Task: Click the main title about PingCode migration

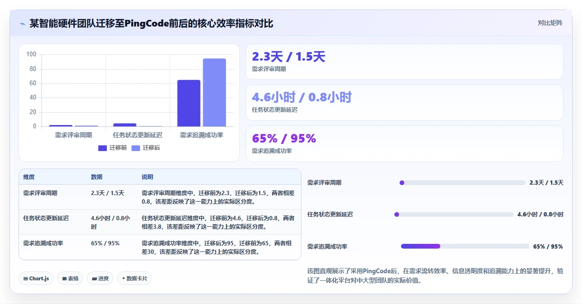Action: click(x=151, y=23)
